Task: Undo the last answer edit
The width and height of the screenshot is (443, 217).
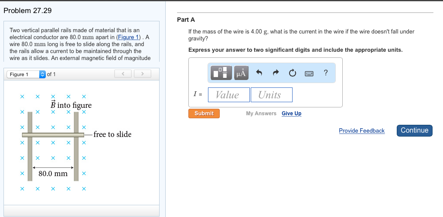Action: 259,73
